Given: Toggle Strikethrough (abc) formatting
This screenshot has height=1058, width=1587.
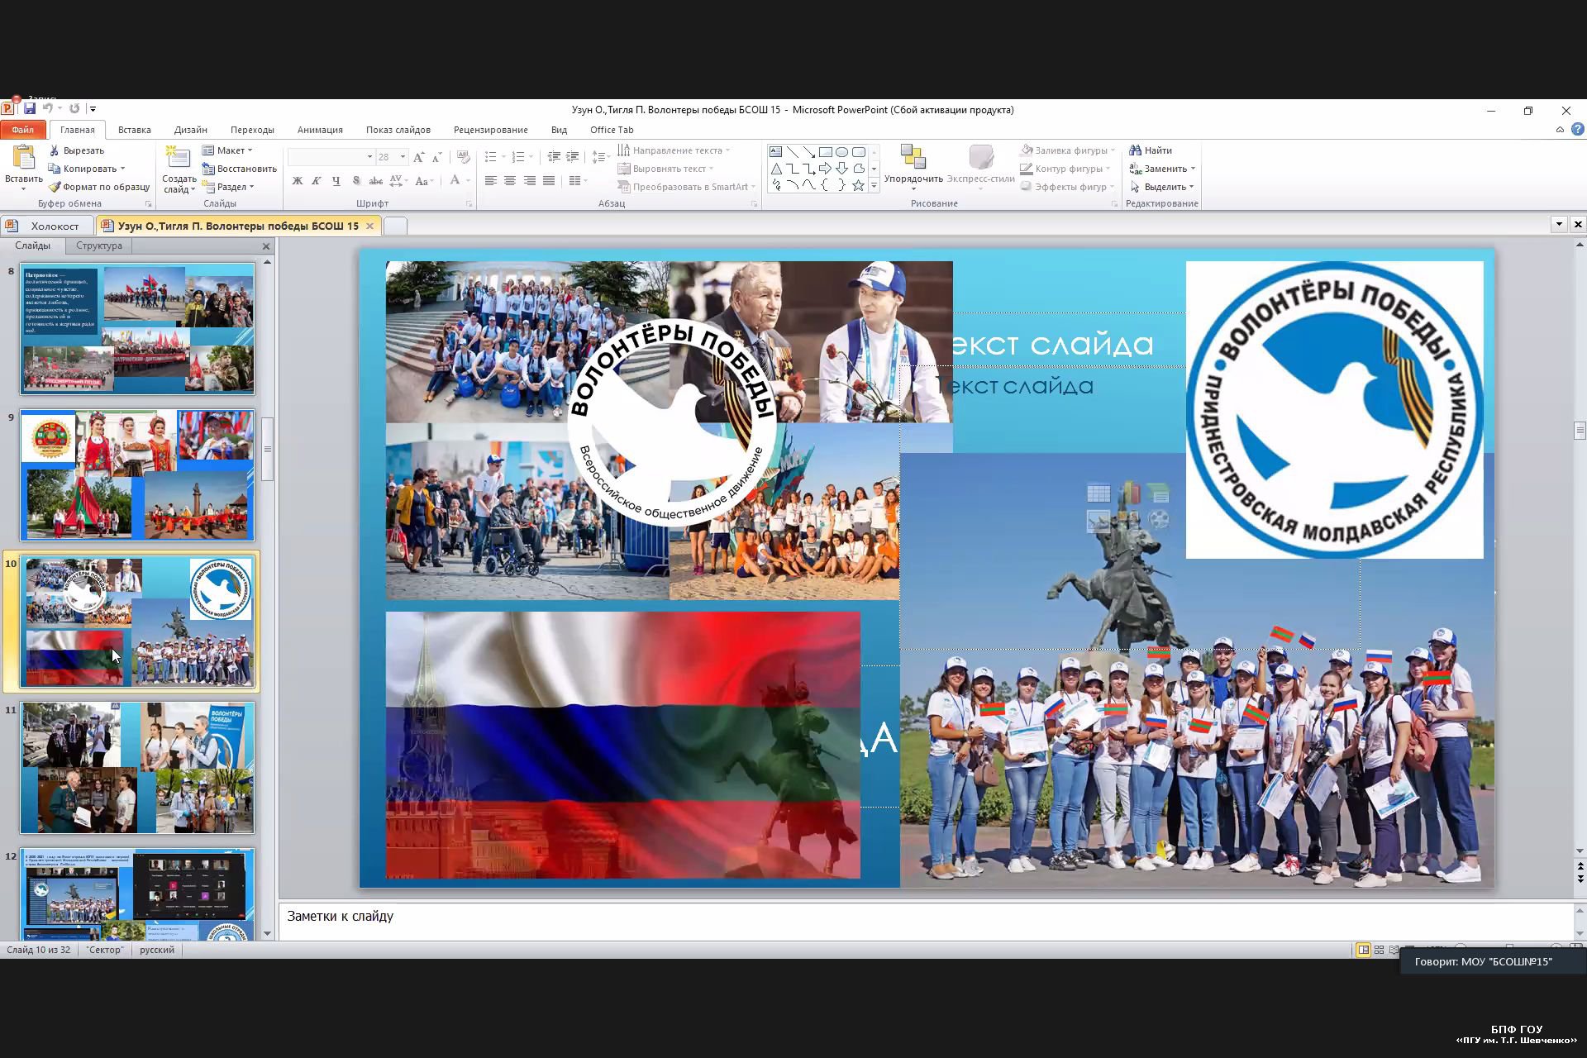Looking at the screenshot, I should click(376, 180).
